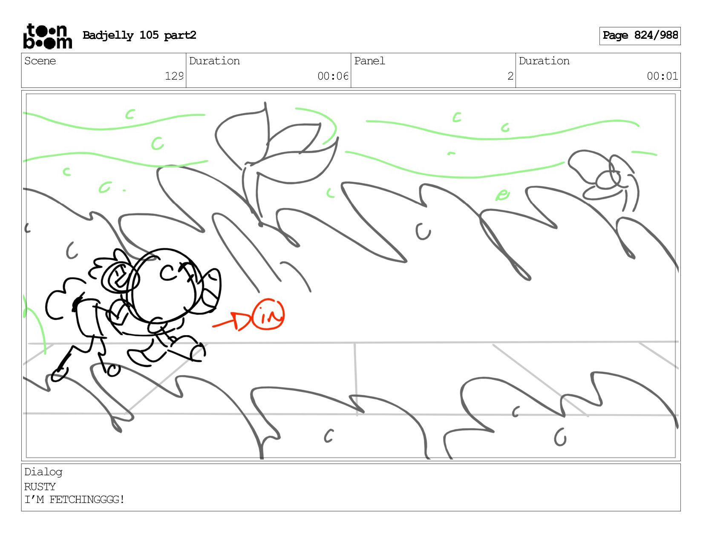Click the Page 824/988 box
703x543 pixels.
click(640, 36)
